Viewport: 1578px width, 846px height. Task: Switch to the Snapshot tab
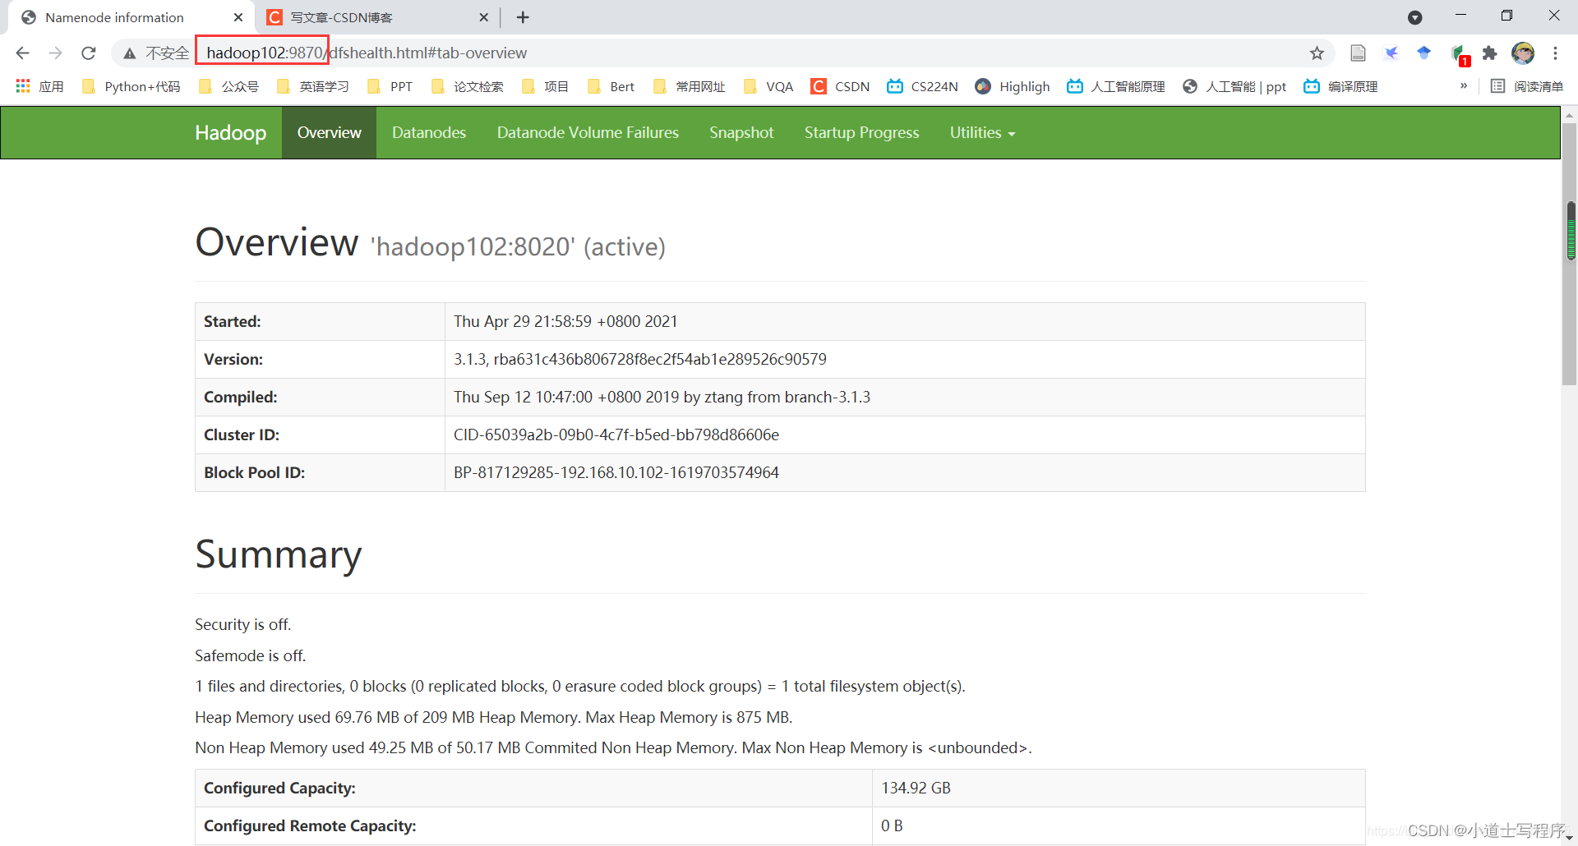(x=741, y=132)
